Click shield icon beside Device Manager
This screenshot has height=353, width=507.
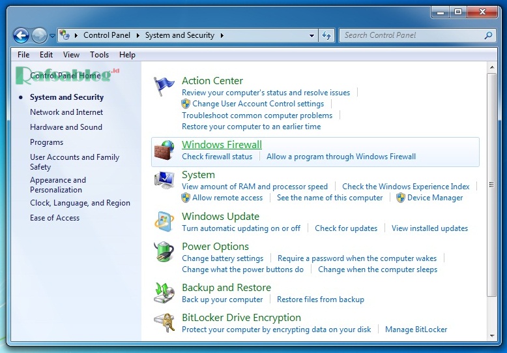pos(401,198)
